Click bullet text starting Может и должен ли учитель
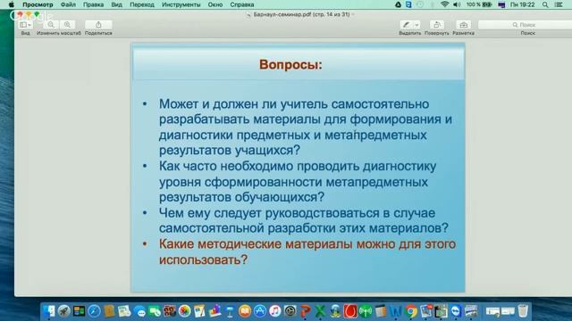Viewport: 572px width, 321px height. click(x=306, y=127)
